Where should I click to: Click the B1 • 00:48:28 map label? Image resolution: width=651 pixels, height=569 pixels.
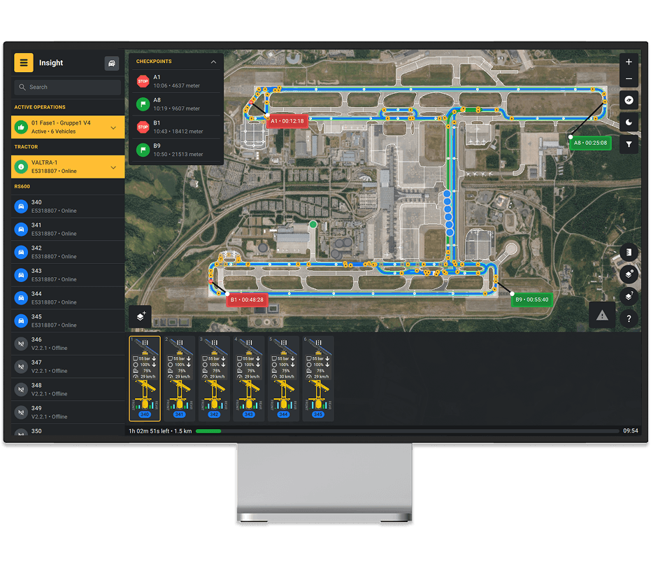point(247,300)
